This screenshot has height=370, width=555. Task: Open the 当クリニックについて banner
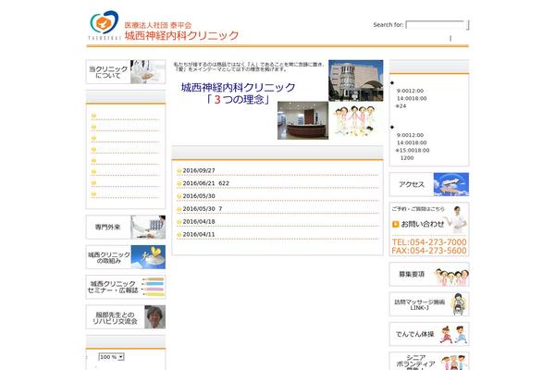tap(126, 72)
